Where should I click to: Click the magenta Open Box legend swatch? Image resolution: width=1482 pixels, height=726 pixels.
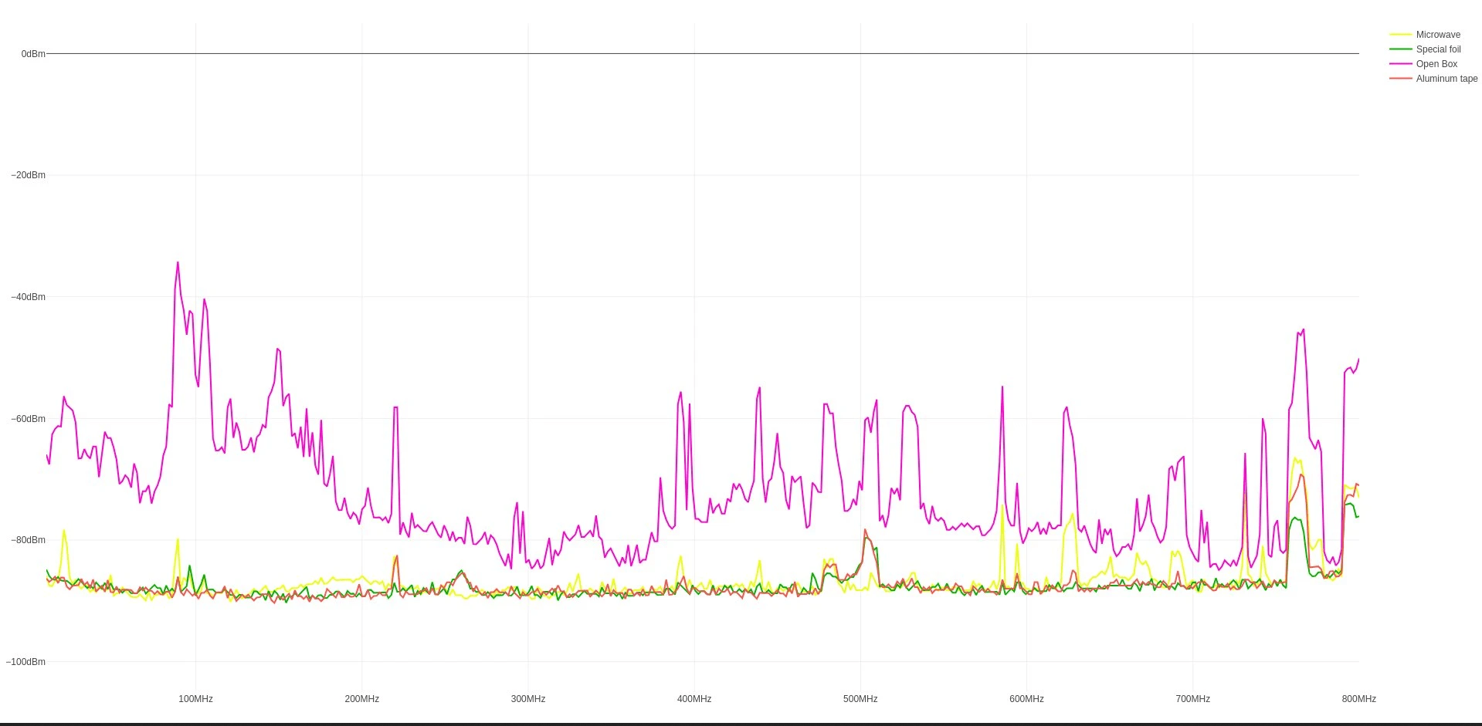pyautogui.click(x=1400, y=64)
